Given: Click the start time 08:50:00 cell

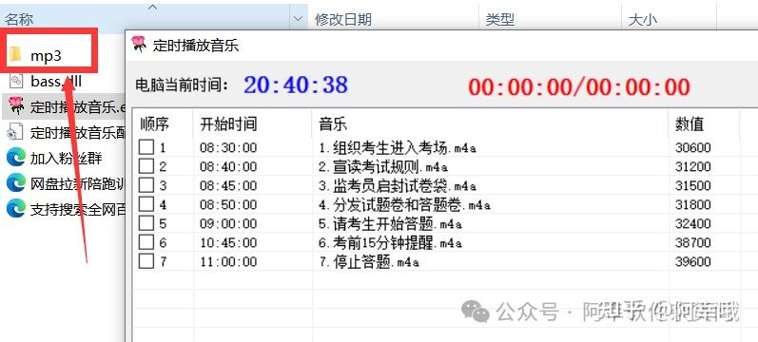Looking at the screenshot, I should [228, 205].
